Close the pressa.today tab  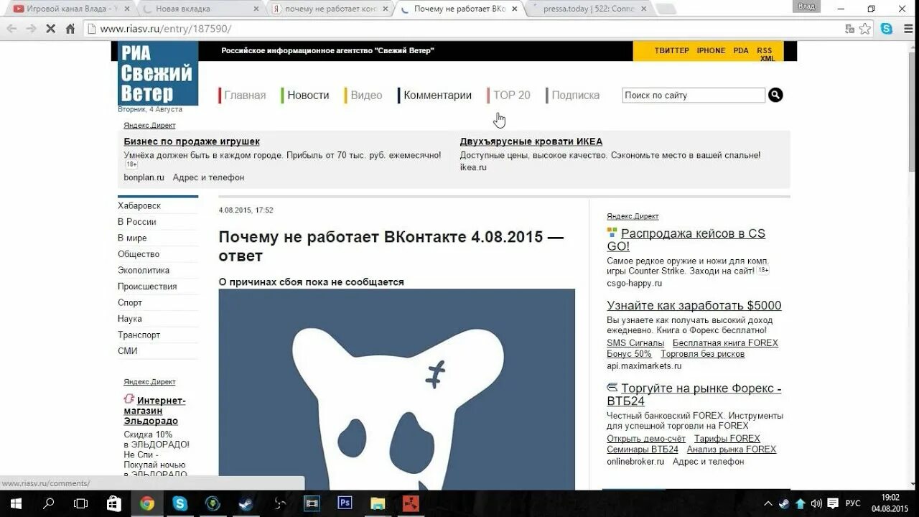click(x=644, y=9)
